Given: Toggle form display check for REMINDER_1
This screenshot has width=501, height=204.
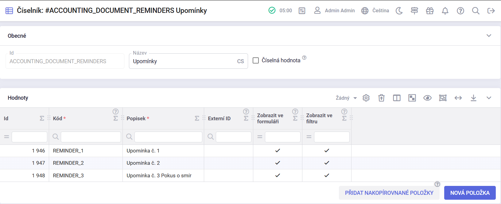Looking at the screenshot, I should (x=278, y=151).
